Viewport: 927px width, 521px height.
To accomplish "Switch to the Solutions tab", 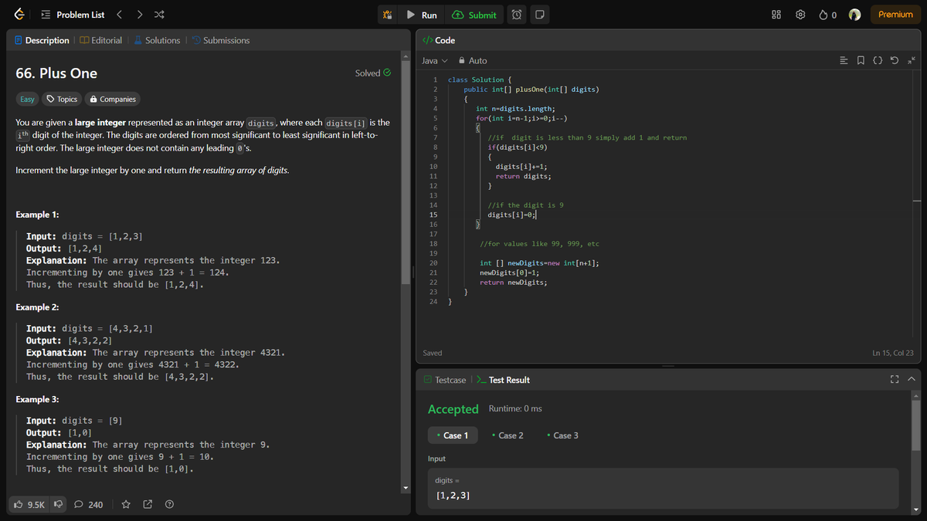I will (157, 40).
